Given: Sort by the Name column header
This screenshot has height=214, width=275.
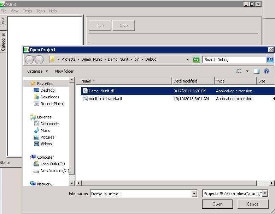Looking at the screenshot, I should click(124, 81).
